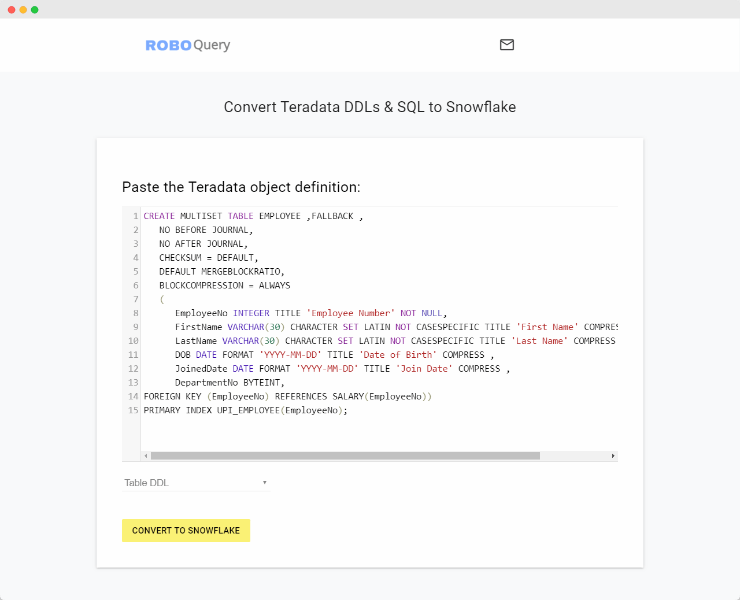Expand the object type selector under the editor
Viewport: 740px width, 600px height.
pyautogui.click(x=196, y=483)
